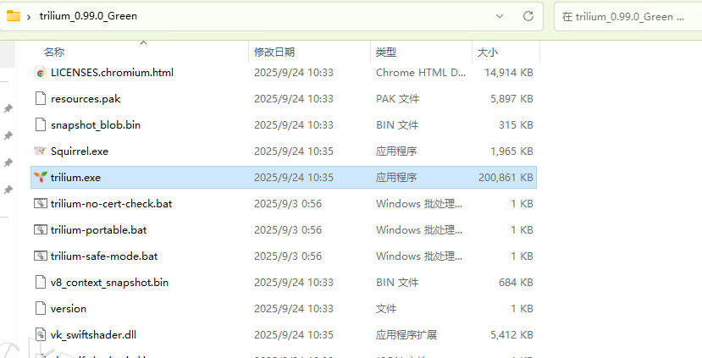The height and width of the screenshot is (358, 702).
Task: Refresh the folder with the reload icon
Action: pos(528,16)
